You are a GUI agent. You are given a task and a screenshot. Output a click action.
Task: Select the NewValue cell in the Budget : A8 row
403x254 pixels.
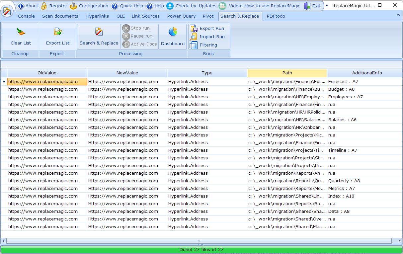click(x=127, y=89)
